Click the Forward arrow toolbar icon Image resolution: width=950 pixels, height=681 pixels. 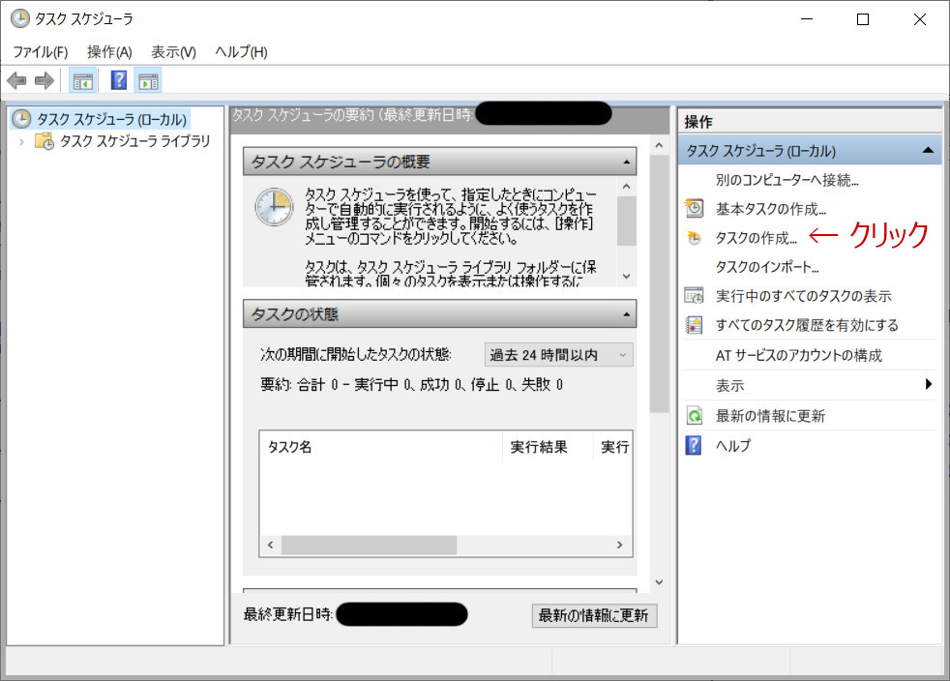pos(45,80)
